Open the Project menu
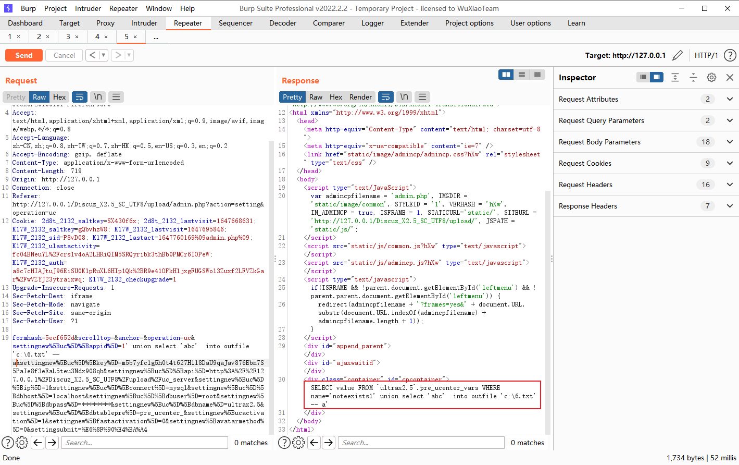Viewport: 739px width, 465px height. click(55, 8)
